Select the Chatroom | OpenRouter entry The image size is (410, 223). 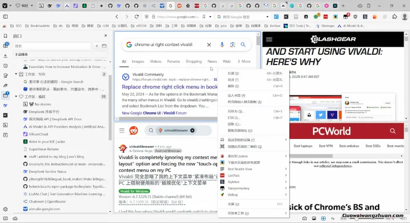click(x=64, y=201)
